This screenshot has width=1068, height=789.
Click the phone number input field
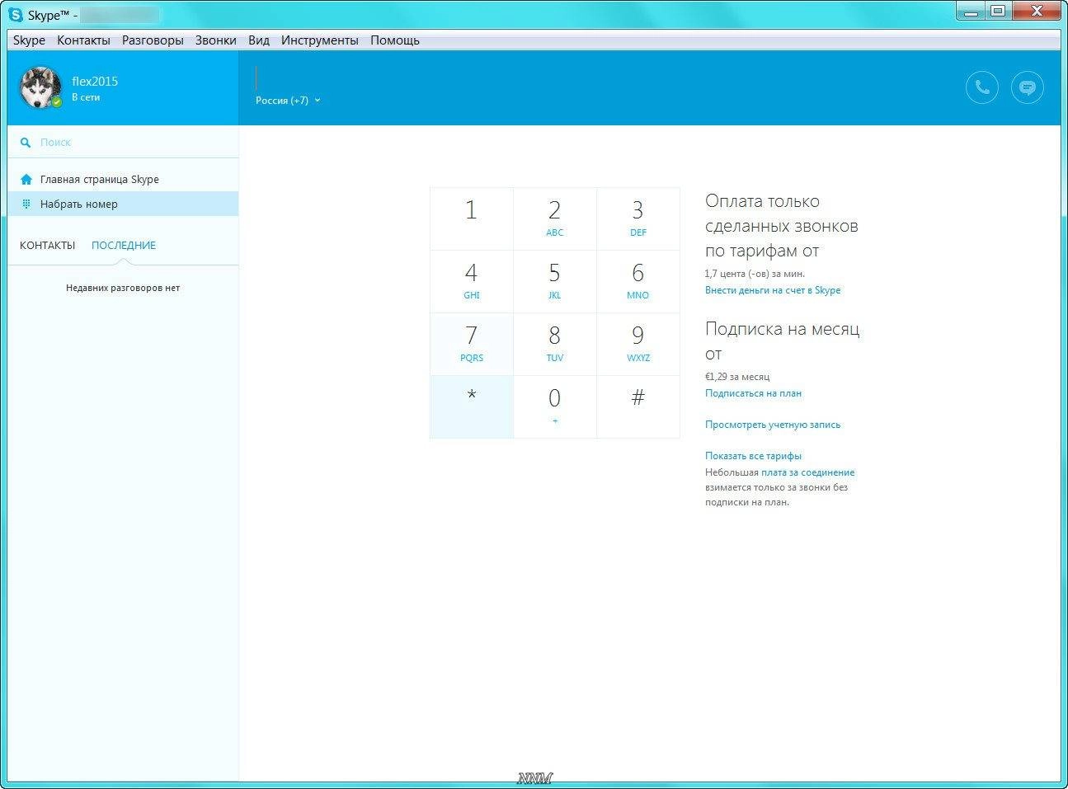click(x=602, y=78)
